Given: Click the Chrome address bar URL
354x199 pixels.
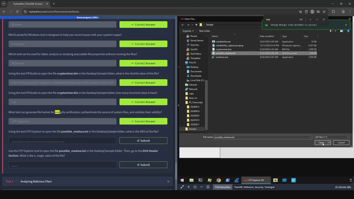Looking at the screenshot, I should pyautogui.click(x=54, y=12).
